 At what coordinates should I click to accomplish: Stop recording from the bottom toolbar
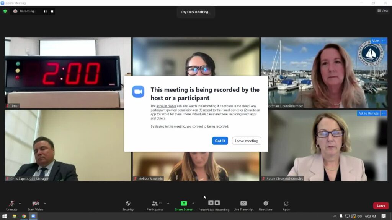tap(217, 203)
